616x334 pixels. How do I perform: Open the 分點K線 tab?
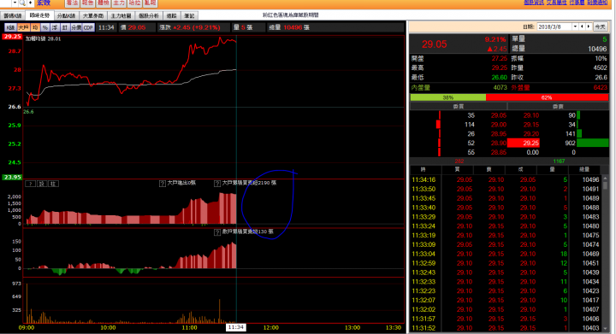coord(66,15)
